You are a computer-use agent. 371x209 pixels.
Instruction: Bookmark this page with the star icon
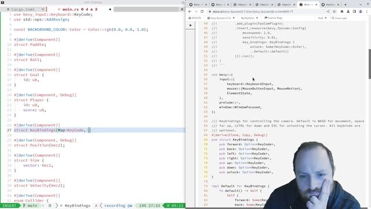coord(334,12)
